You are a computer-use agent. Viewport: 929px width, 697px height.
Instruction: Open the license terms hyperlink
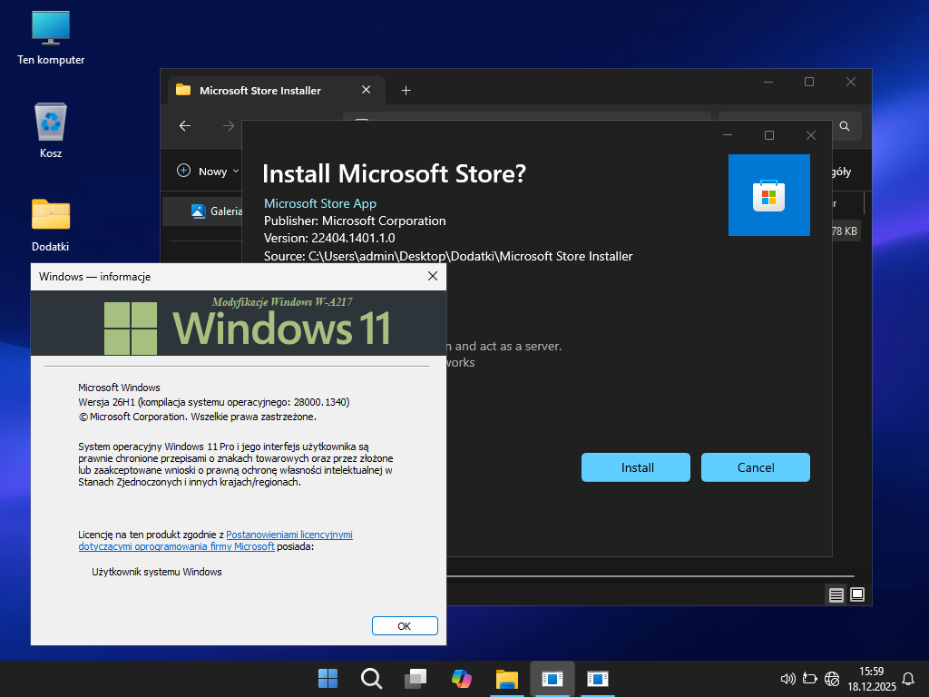(x=288, y=535)
